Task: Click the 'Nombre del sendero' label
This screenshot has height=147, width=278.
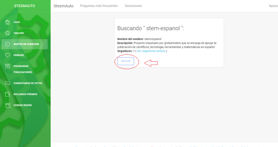Action: point(131,39)
